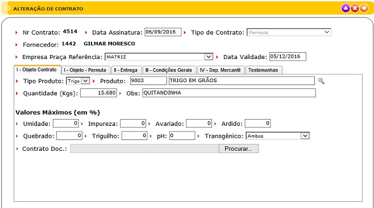The image size is (374, 208).
Task: Click the Quantidade (Kgs) input field
Action: click(x=98, y=93)
